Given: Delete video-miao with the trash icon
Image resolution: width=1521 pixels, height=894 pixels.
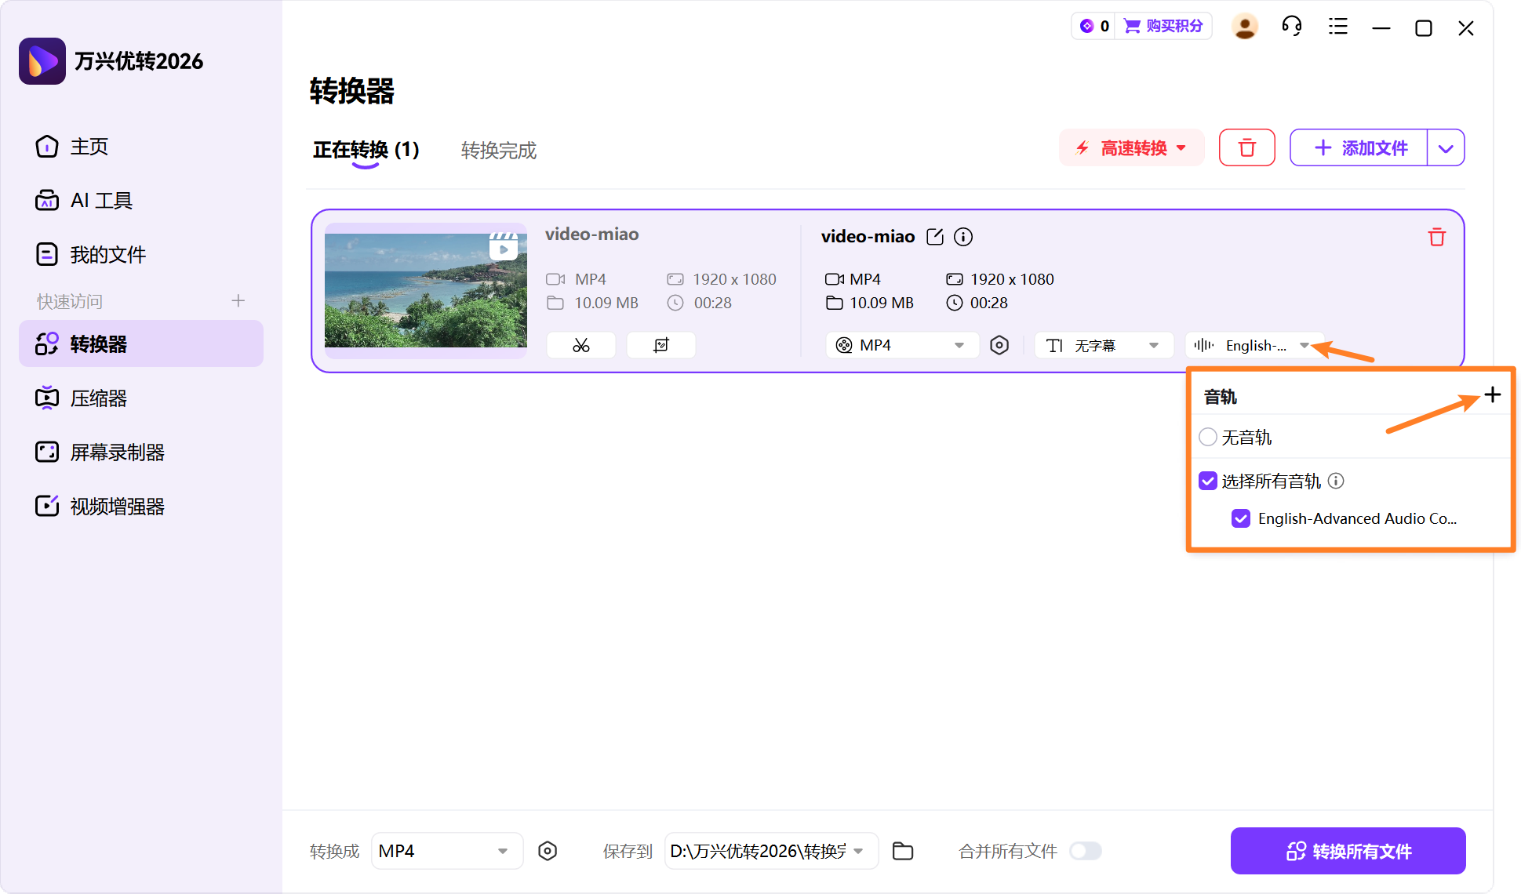Looking at the screenshot, I should [x=1436, y=237].
